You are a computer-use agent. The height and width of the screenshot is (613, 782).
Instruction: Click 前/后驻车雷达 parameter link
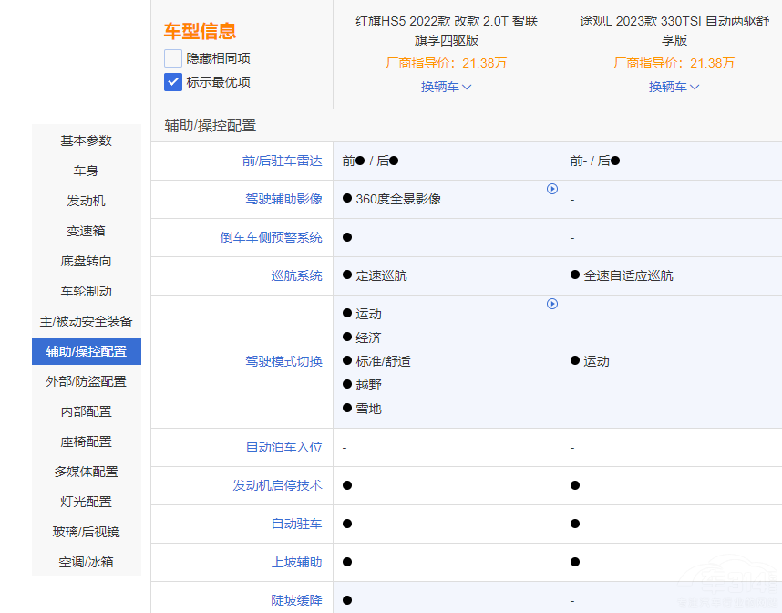click(x=282, y=161)
